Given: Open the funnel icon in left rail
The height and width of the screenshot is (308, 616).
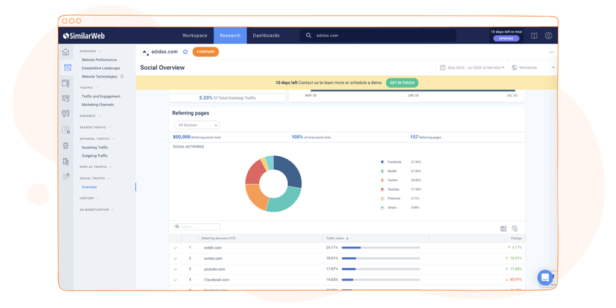Looking at the screenshot, I should click(66, 114).
